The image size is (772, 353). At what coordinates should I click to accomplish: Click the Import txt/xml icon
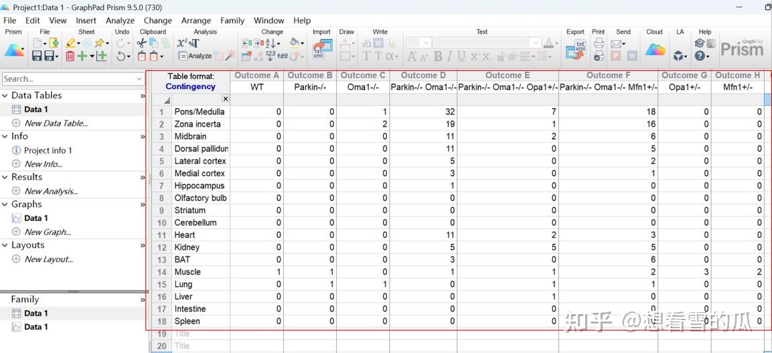[x=323, y=48]
